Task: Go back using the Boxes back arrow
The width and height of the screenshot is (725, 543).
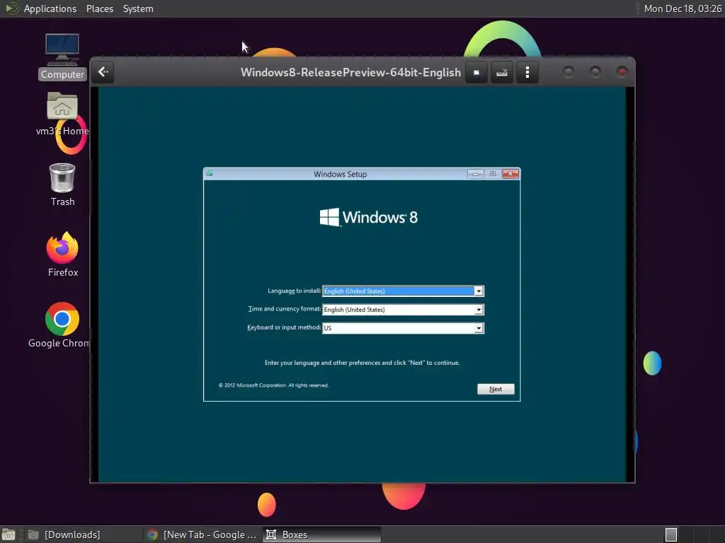Action: pos(103,72)
